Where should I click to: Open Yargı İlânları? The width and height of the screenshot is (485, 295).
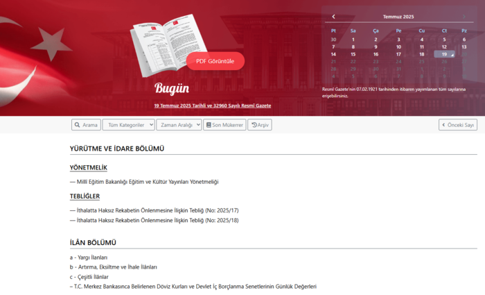89,258
